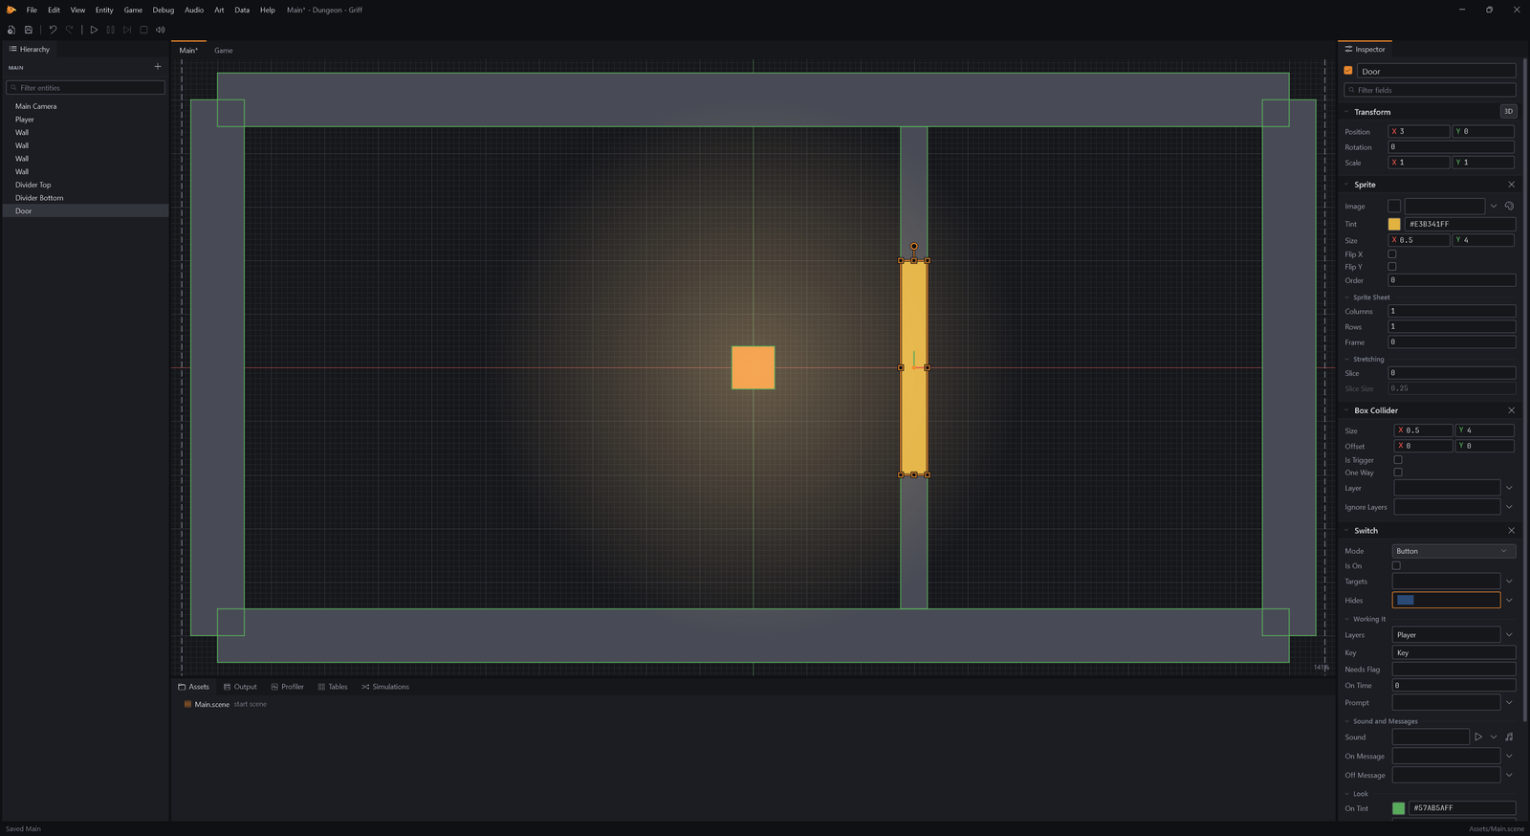This screenshot has height=836, width=1530.
Task: Click the step-forward frame button
Action: click(126, 30)
